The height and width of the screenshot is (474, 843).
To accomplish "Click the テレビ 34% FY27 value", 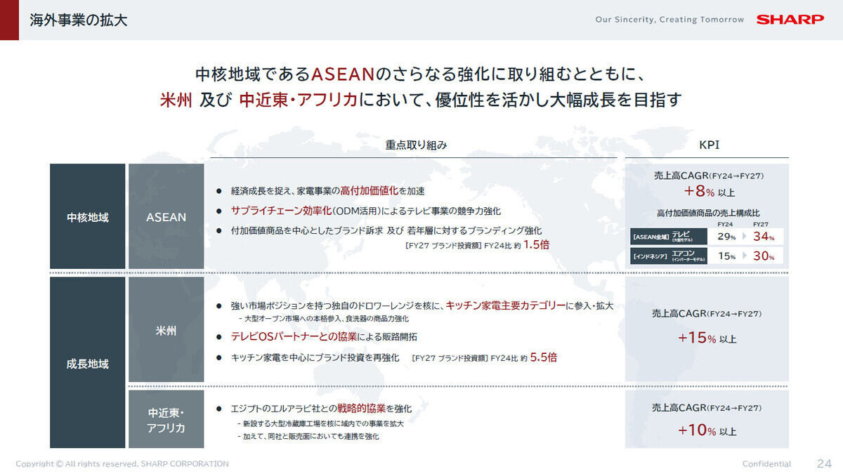I will (x=763, y=237).
